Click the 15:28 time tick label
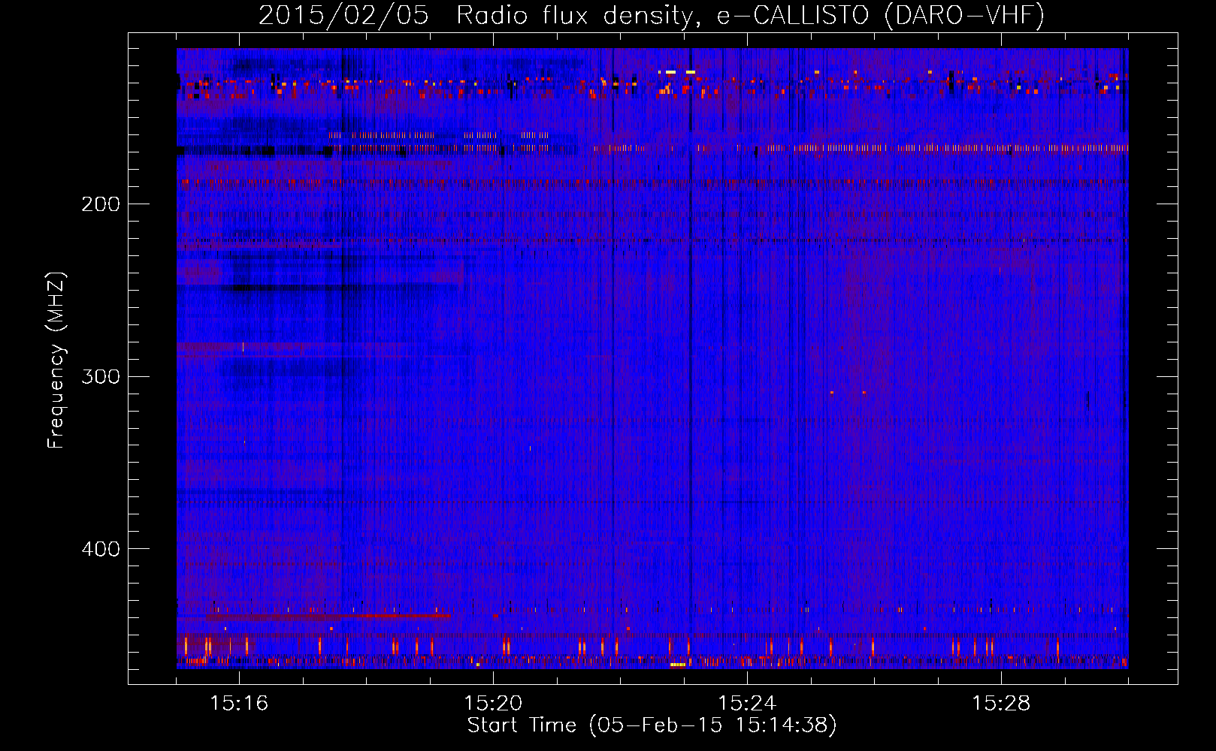 pyautogui.click(x=1001, y=703)
